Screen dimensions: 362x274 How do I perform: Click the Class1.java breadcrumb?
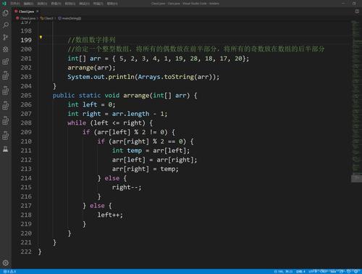(25, 18)
